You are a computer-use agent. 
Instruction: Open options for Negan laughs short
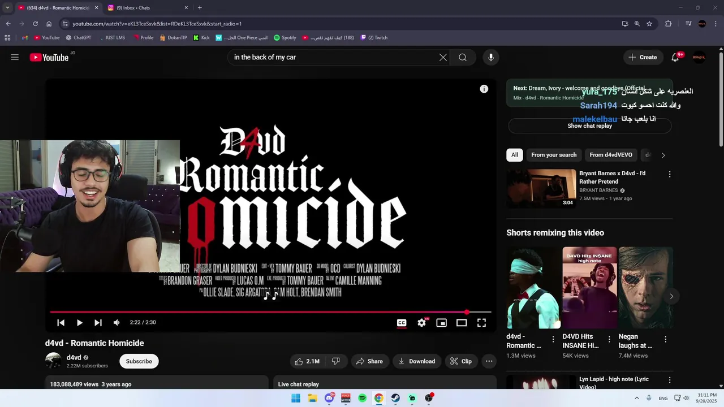coord(665,339)
